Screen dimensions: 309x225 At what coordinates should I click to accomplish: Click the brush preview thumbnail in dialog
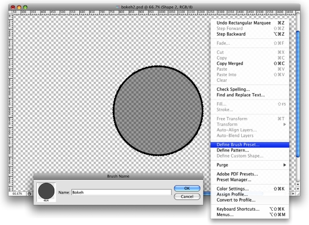tap(46, 192)
